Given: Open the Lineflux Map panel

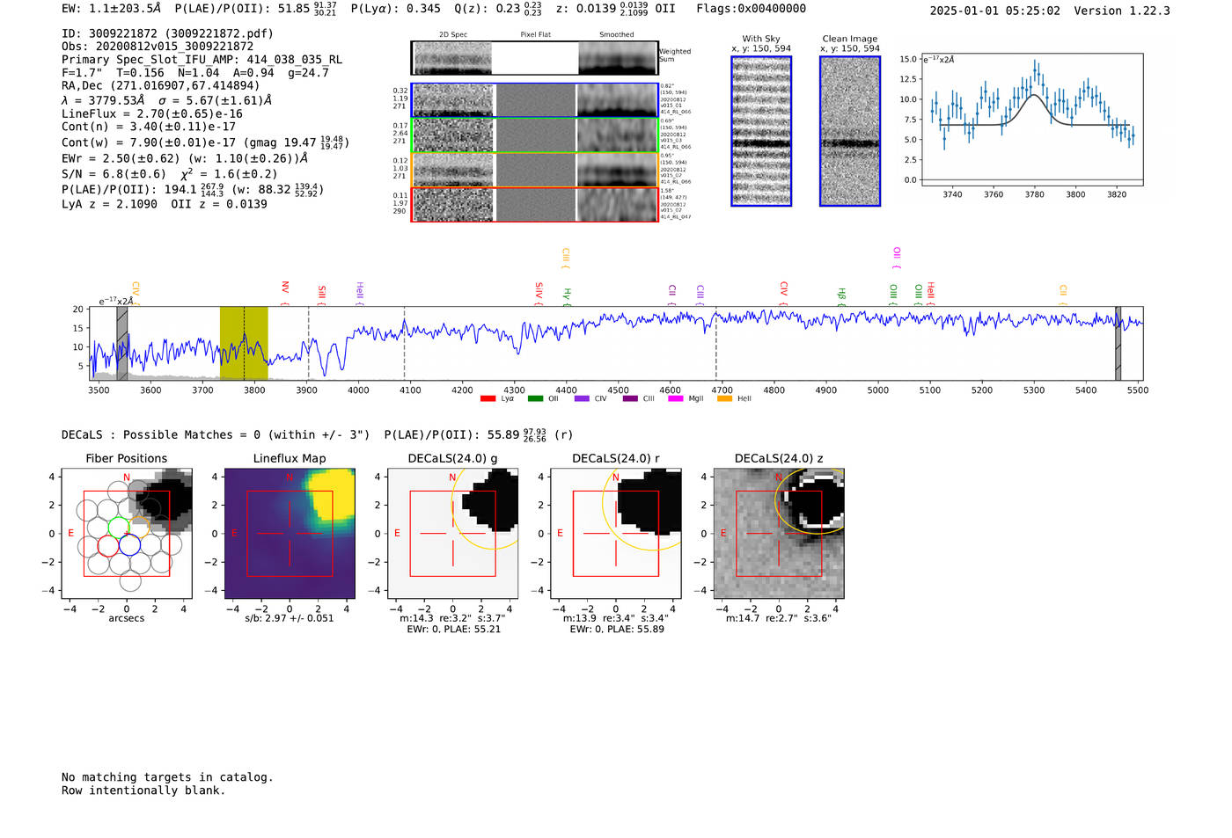Looking at the screenshot, I should 290,533.
